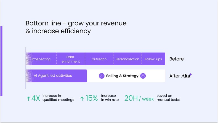Click the Selling & Strategy label
Viewport: 218px width, 123px height.
tap(122, 76)
